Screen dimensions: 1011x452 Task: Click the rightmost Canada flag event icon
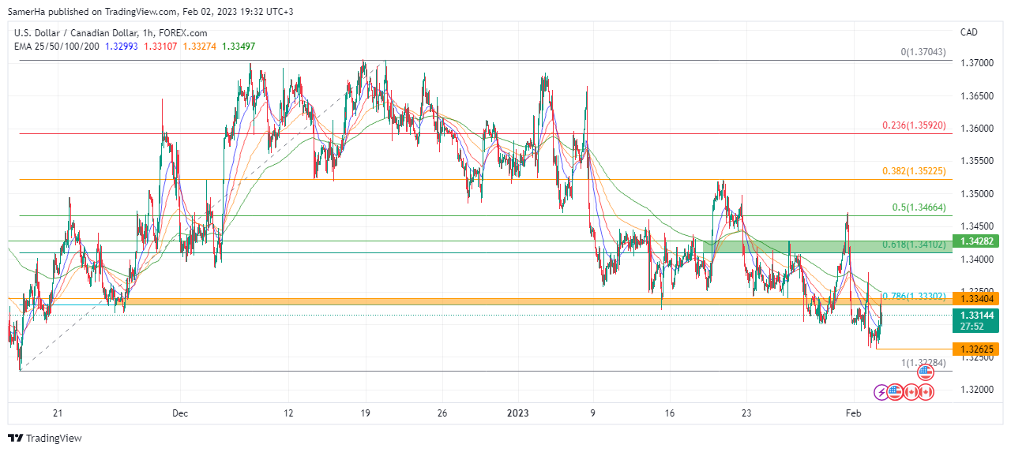[x=926, y=392]
